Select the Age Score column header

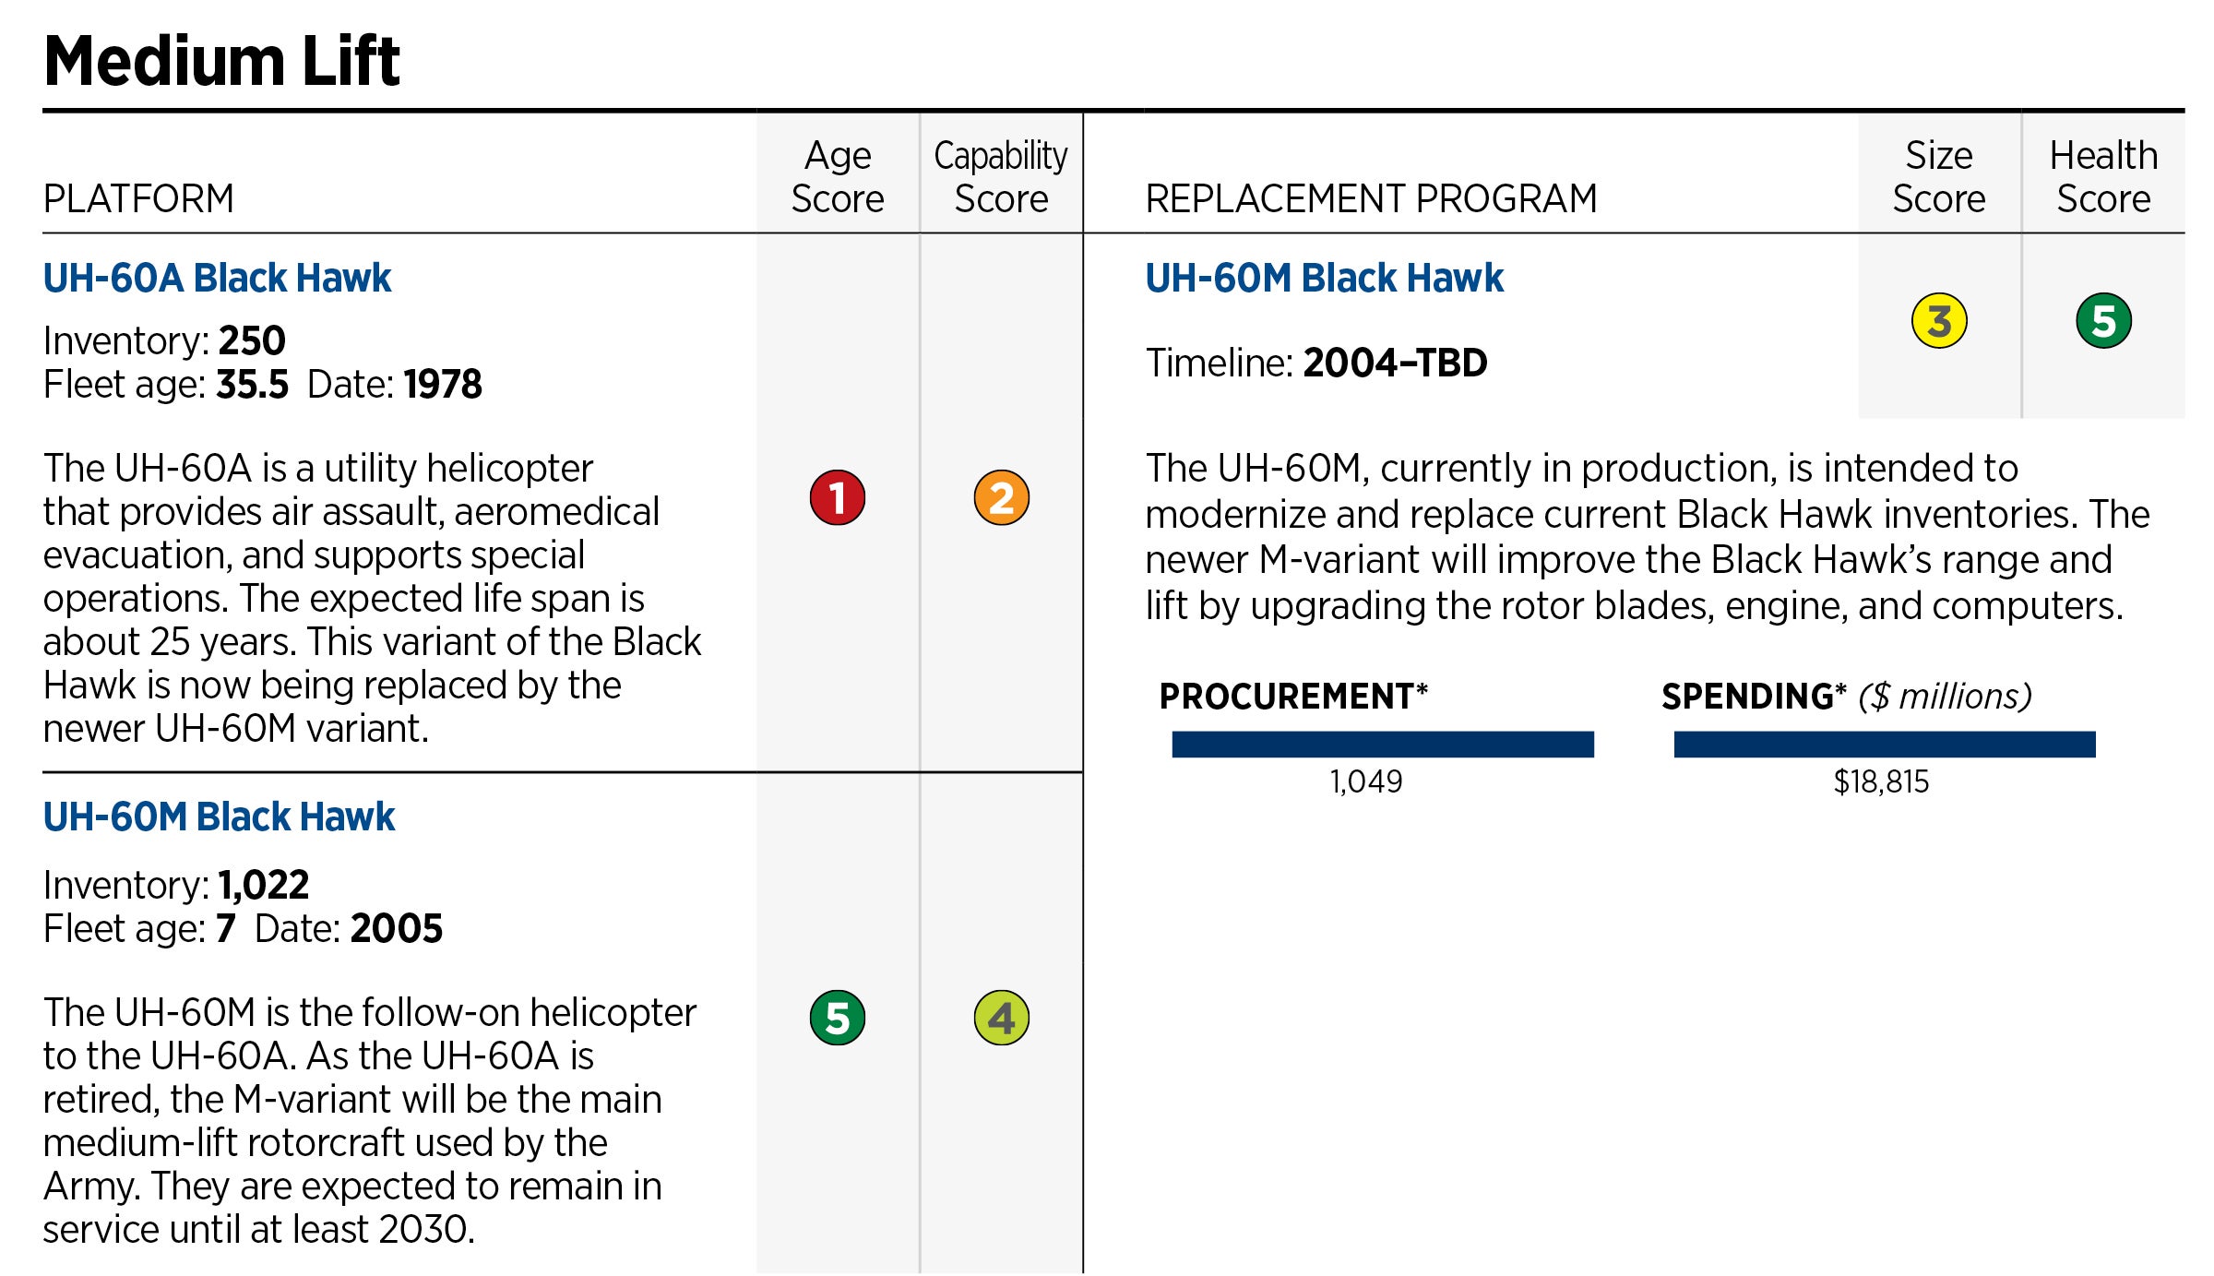pos(837,176)
